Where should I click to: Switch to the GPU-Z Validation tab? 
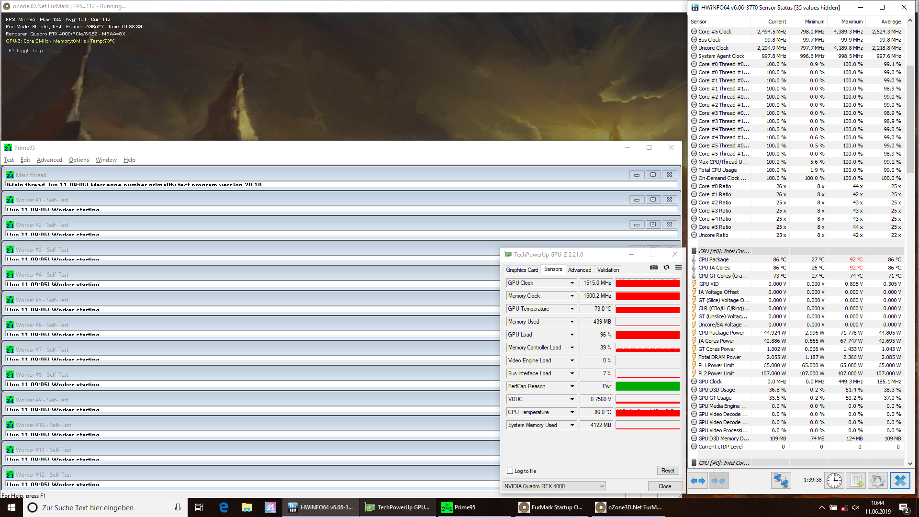[x=608, y=270]
